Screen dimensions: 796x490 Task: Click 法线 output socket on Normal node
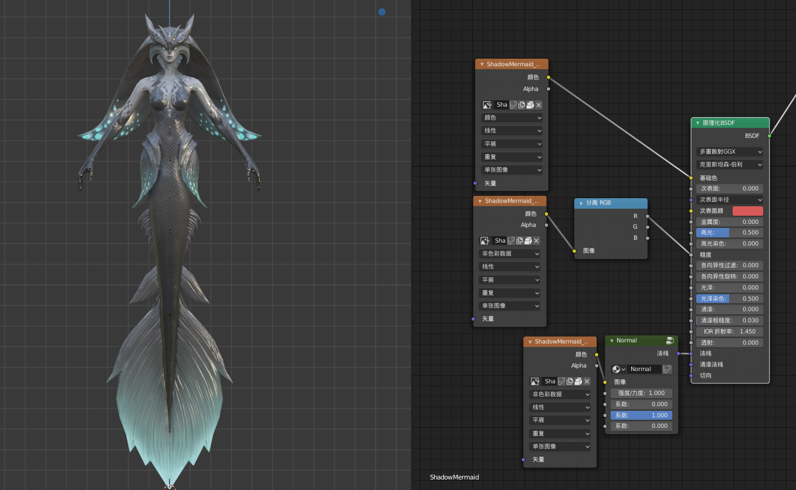[678, 353]
